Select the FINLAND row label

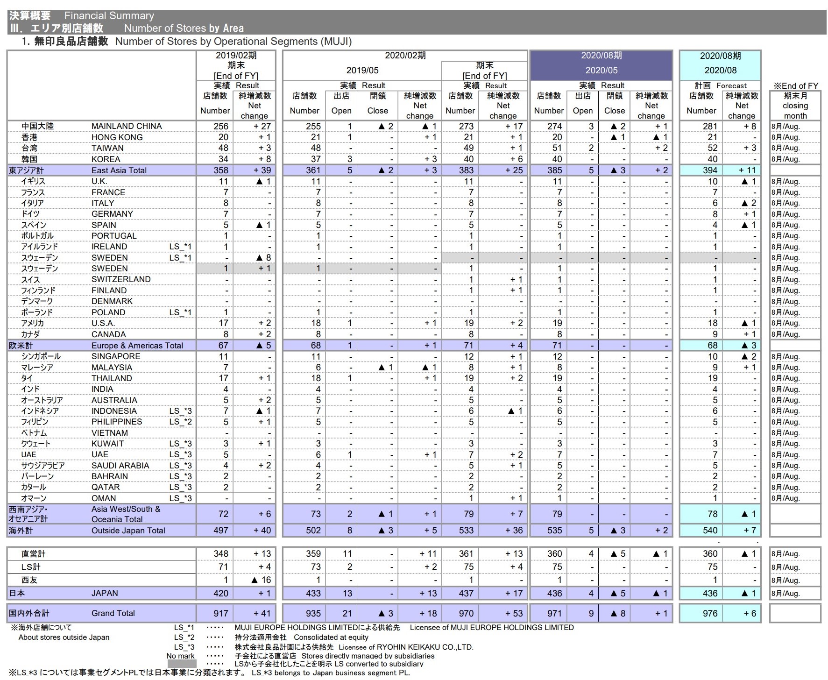pyautogui.click(x=109, y=290)
